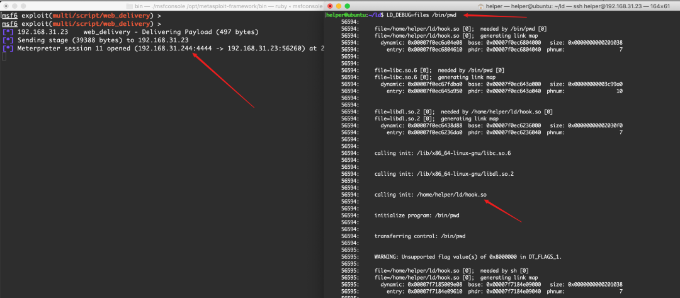This screenshot has width=680, height=298.
Task: Click size value 0x00000000003c99a0
Action: pos(595,84)
